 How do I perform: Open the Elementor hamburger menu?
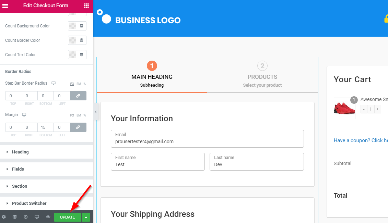coord(5,6)
